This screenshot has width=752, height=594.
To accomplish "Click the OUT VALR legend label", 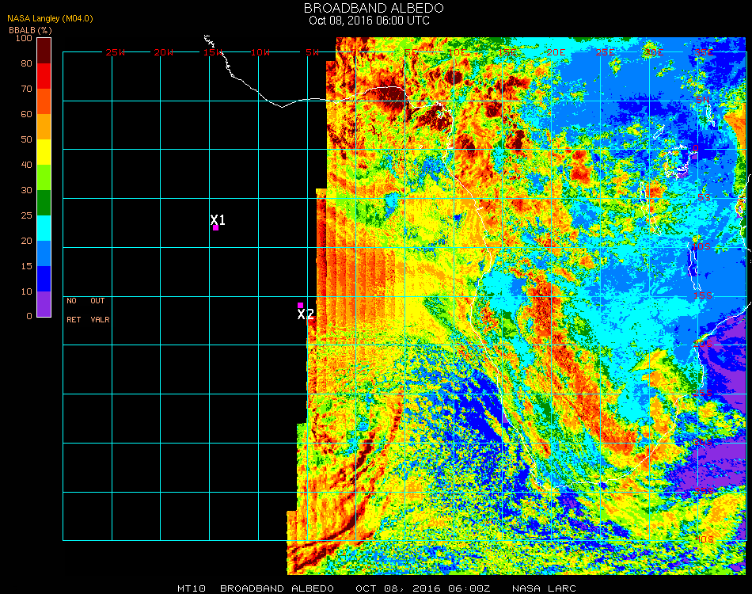I will (100, 310).
